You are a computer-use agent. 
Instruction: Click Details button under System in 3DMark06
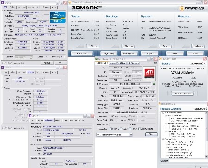click(165, 46)
